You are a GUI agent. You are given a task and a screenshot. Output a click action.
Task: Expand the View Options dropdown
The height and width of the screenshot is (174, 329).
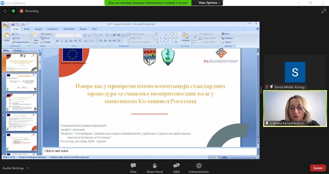(x=209, y=3)
